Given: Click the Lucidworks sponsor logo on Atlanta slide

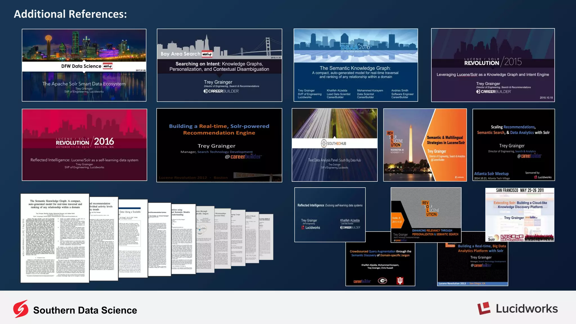Looking at the screenshot, I should click(x=543, y=177).
